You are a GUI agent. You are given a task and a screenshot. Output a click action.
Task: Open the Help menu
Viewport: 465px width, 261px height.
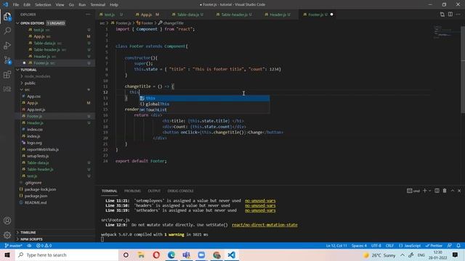point(114,4)
